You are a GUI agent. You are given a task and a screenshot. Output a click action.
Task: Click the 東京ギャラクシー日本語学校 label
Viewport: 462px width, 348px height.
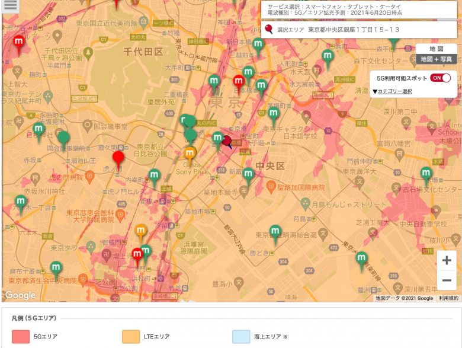tap(290, 132)
